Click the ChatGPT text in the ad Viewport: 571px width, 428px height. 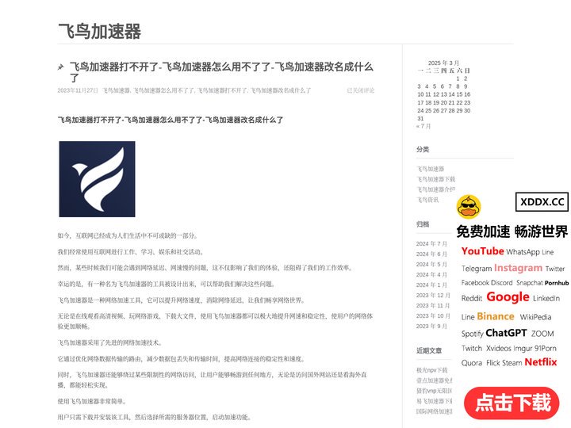pos(506,333)
